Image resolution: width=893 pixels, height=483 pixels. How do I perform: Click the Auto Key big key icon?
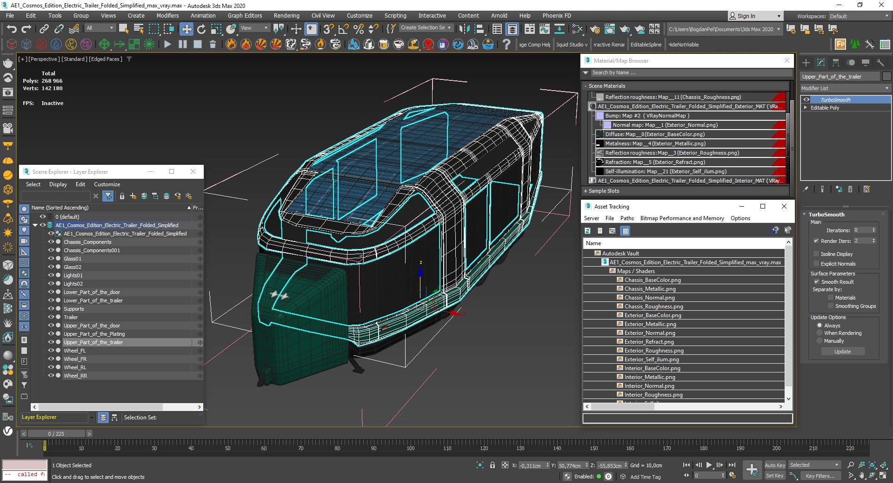pos(752,470)
